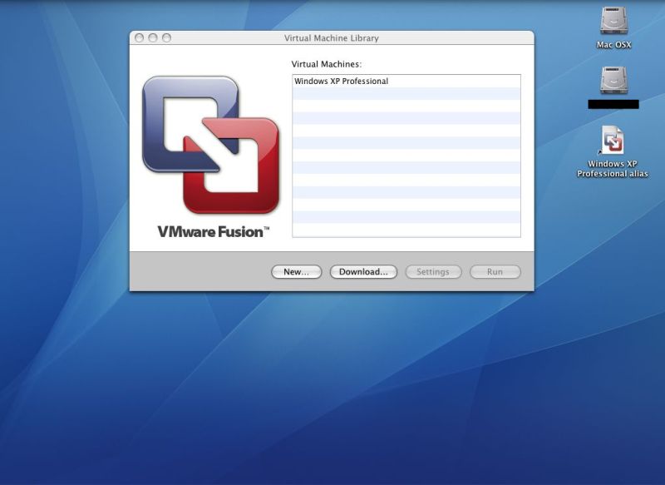Click the VMware Fusion logo
The height and width of the screenshot is (485, 665).
pyautogui.click(x=211, y=145)
